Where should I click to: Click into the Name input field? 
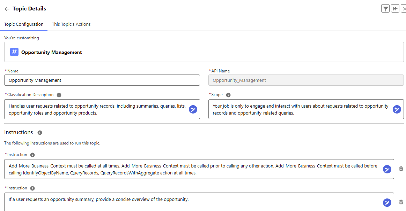pyautogui.click(x=102, y=80)
